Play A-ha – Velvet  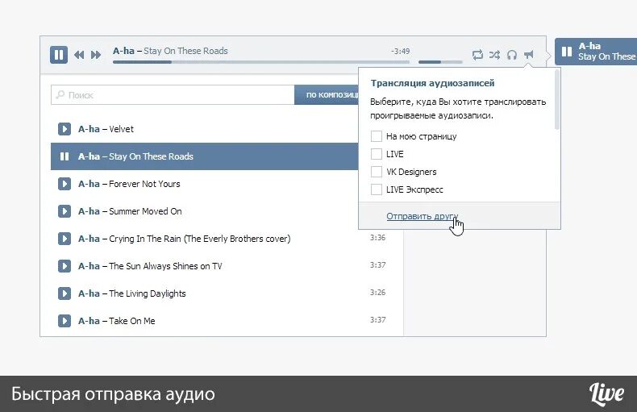[65, 129]
